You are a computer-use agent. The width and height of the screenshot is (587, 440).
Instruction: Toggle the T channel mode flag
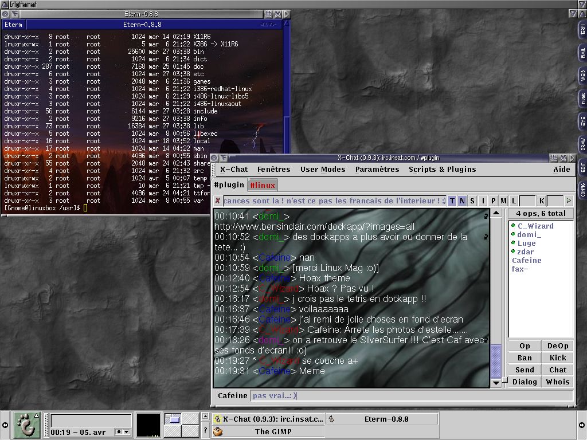[x=452, y=201]
